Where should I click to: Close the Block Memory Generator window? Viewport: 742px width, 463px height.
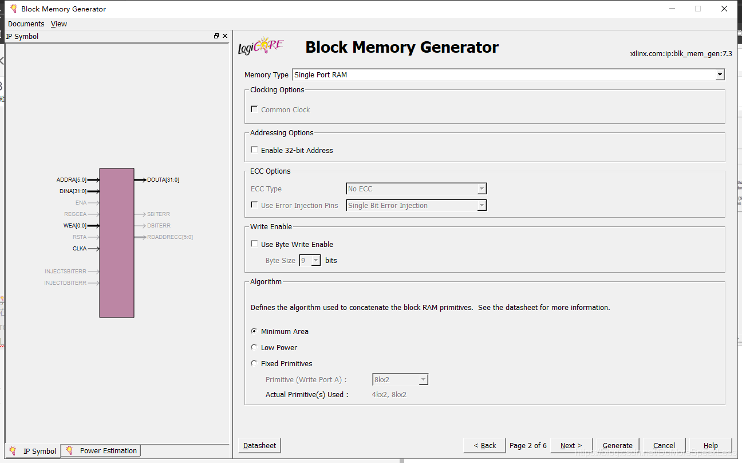(x=724, y=9)
